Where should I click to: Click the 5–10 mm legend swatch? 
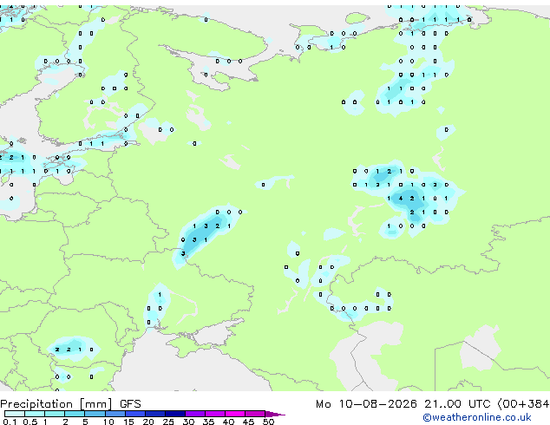(95, 414)
